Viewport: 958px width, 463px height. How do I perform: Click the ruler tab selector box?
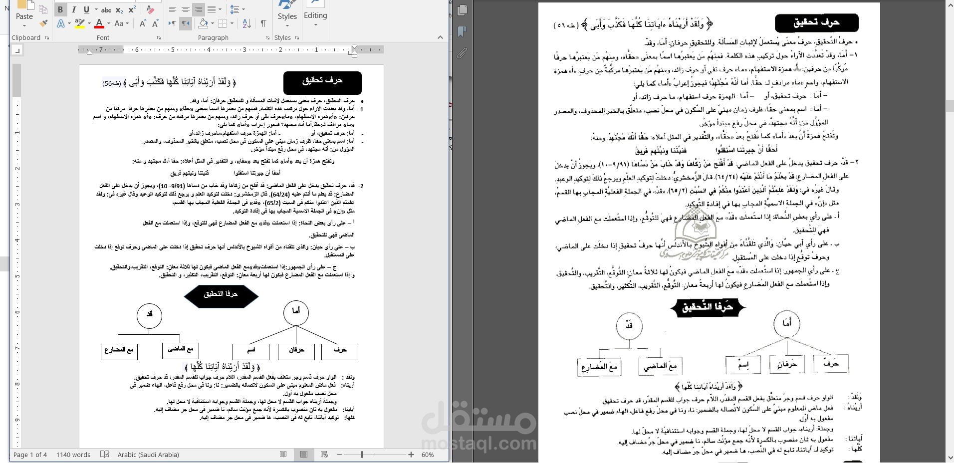point(17,50)
